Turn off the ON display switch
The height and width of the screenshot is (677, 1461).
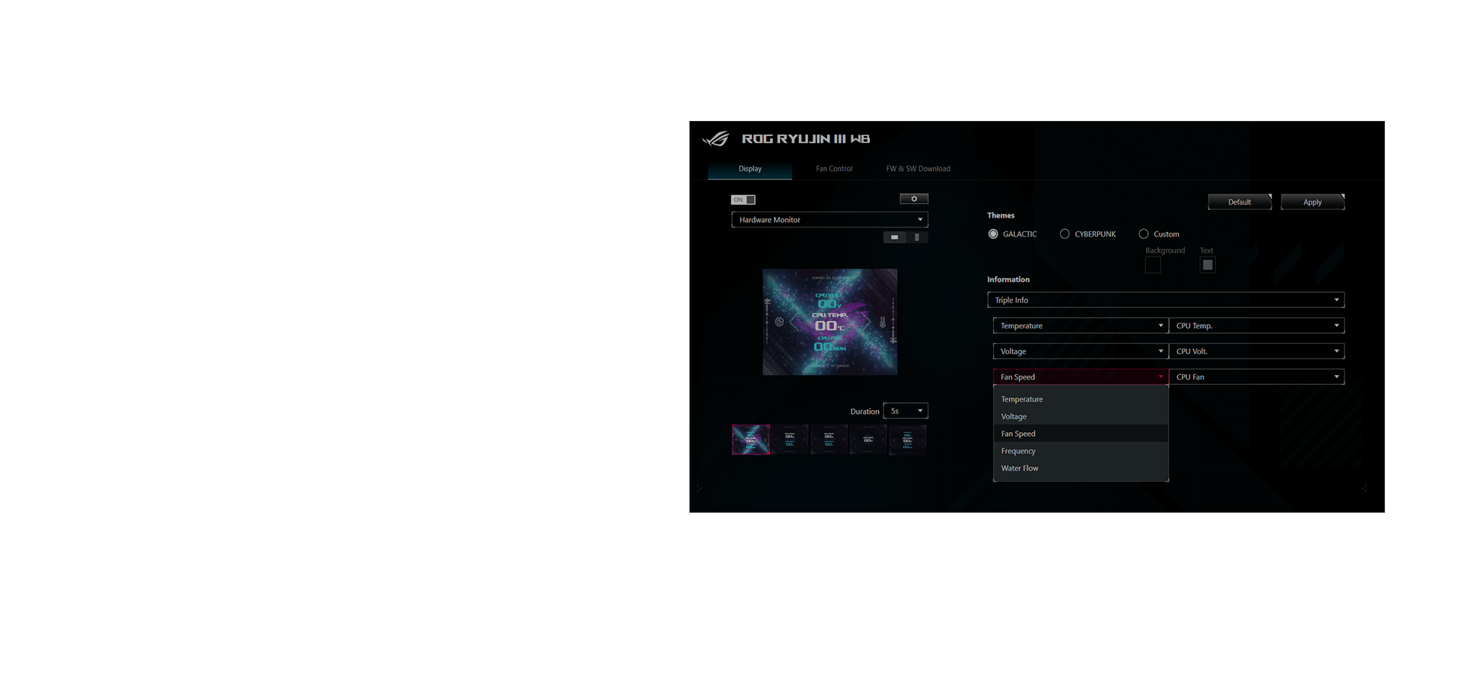coord(743,200)
